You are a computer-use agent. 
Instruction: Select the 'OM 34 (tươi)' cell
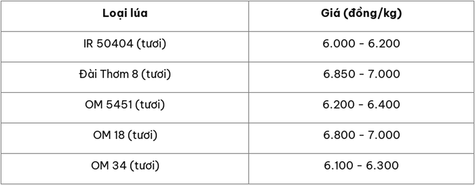tap(125, 169)
